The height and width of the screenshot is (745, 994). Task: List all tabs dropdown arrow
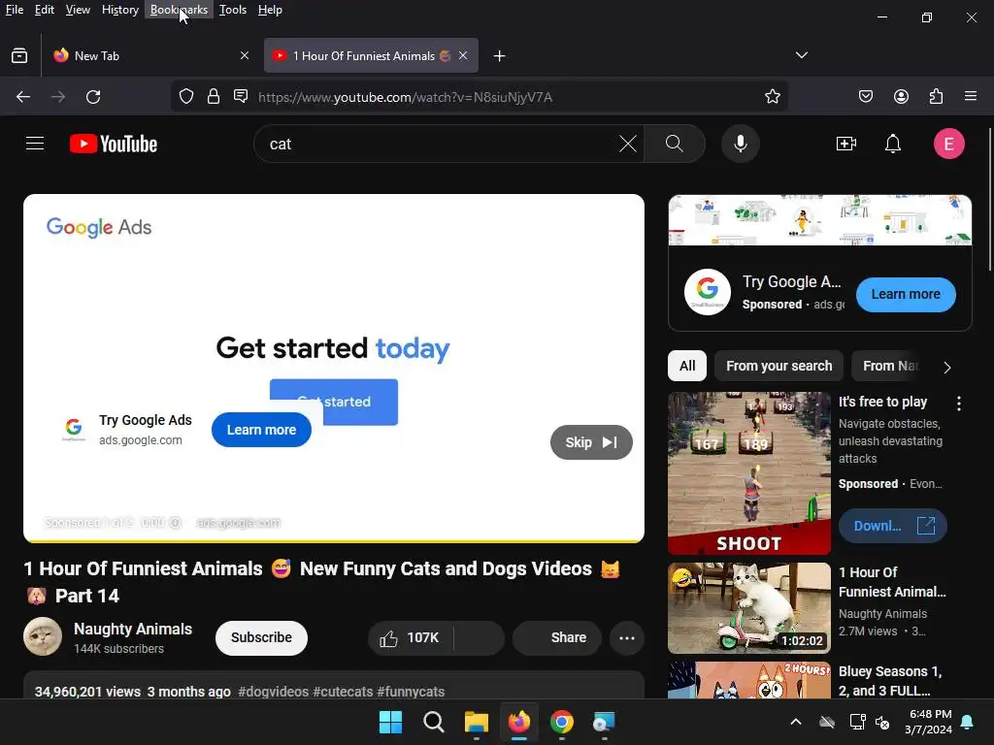[x=802, y=55]
